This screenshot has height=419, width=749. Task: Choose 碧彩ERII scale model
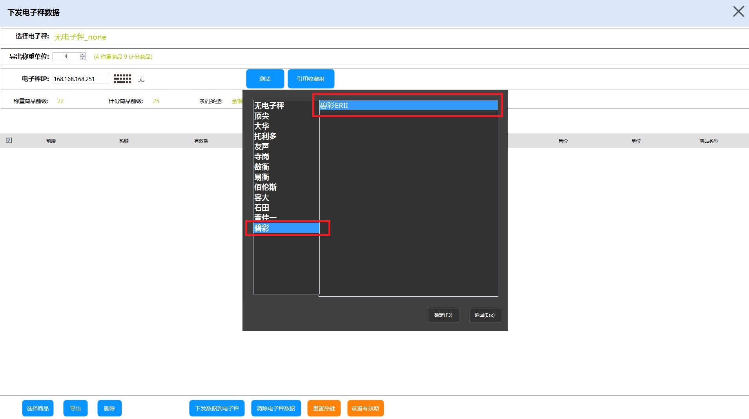click(x=408, y=105)
